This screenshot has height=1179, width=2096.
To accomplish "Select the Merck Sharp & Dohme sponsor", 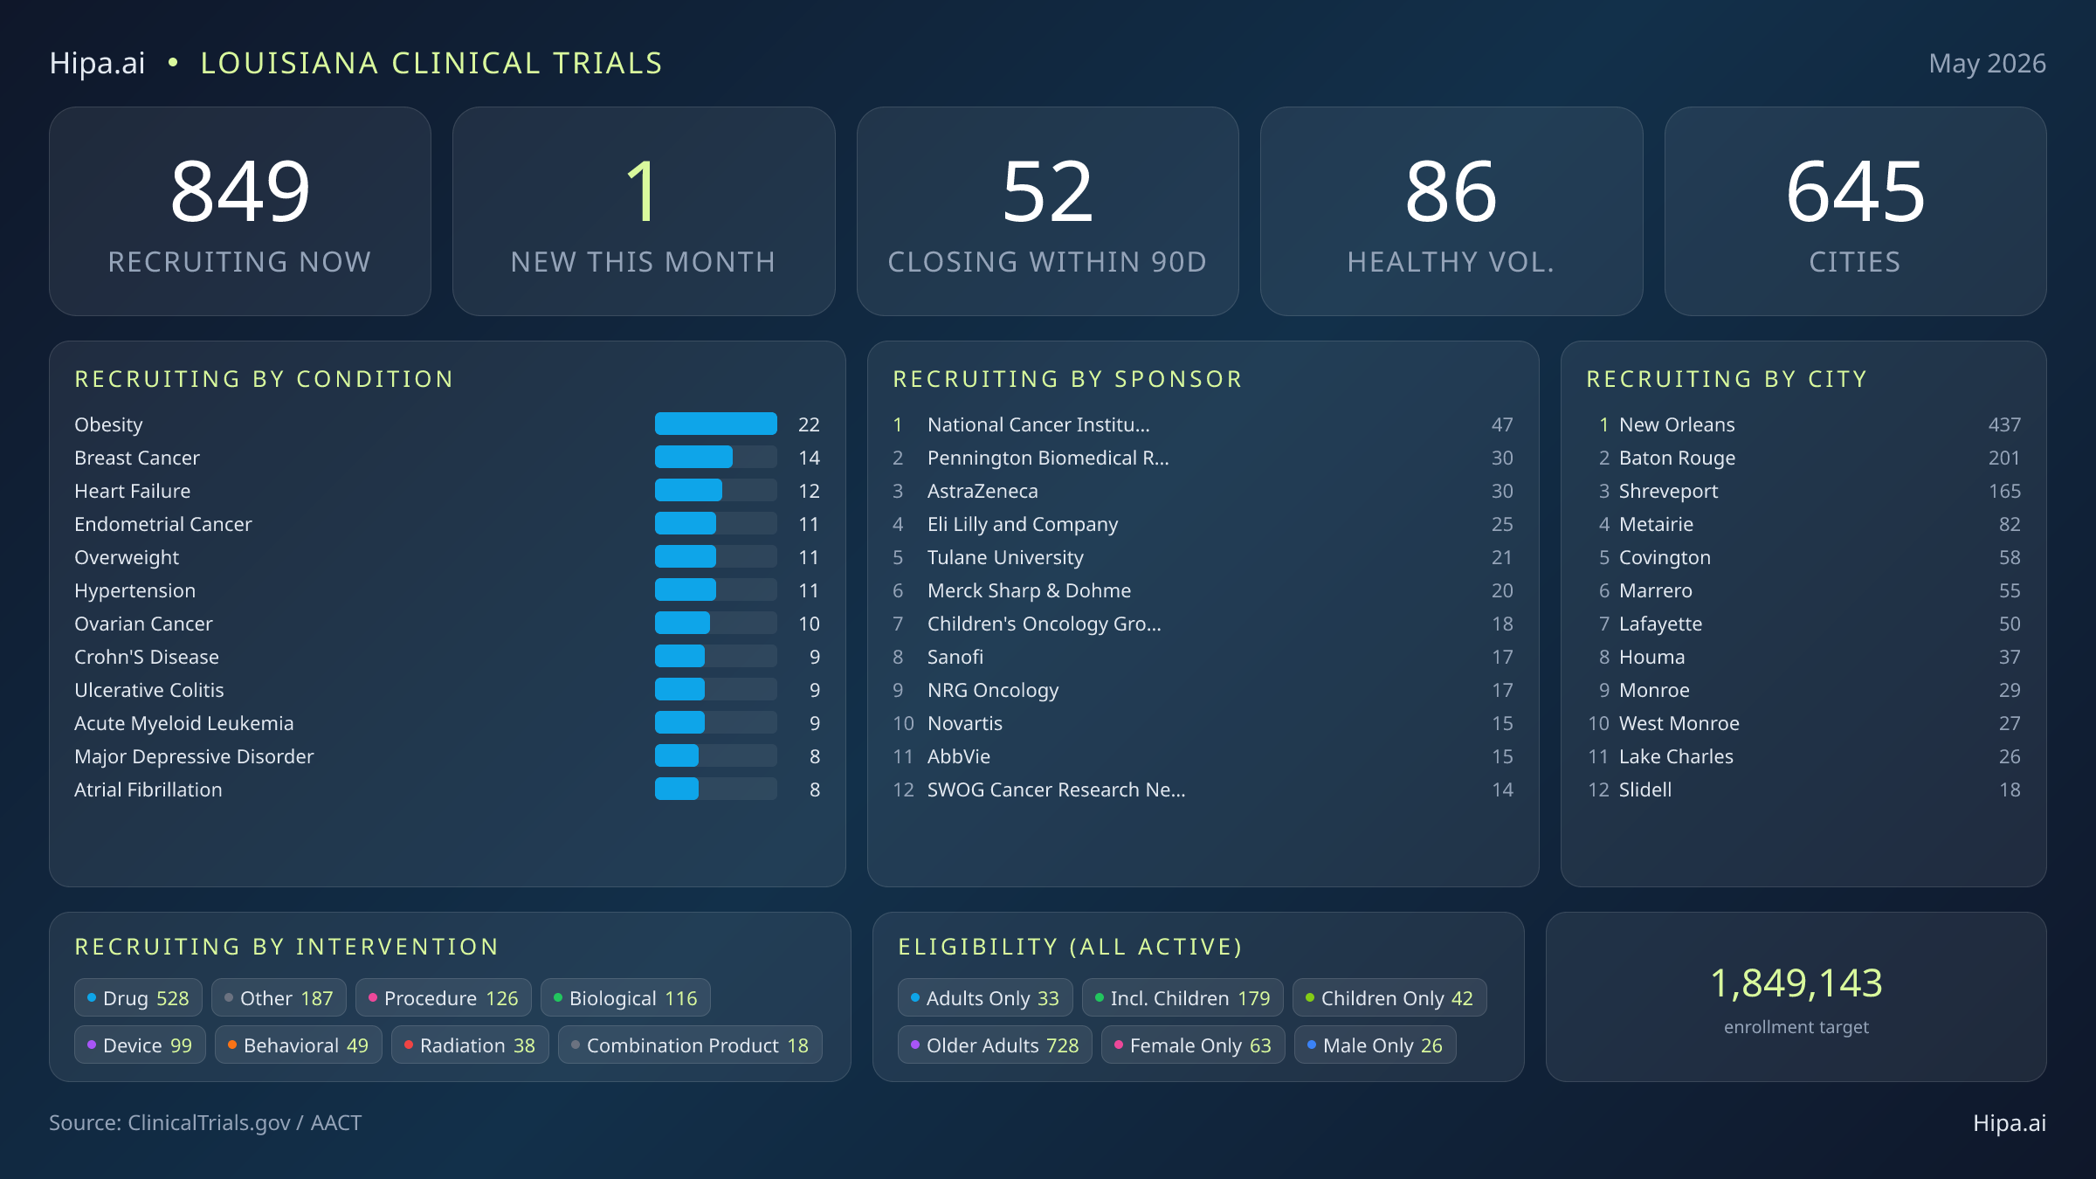I will point(1203,590).
